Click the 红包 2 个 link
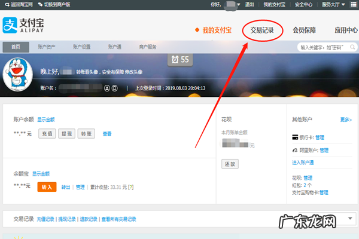 [x=302, y=185]
